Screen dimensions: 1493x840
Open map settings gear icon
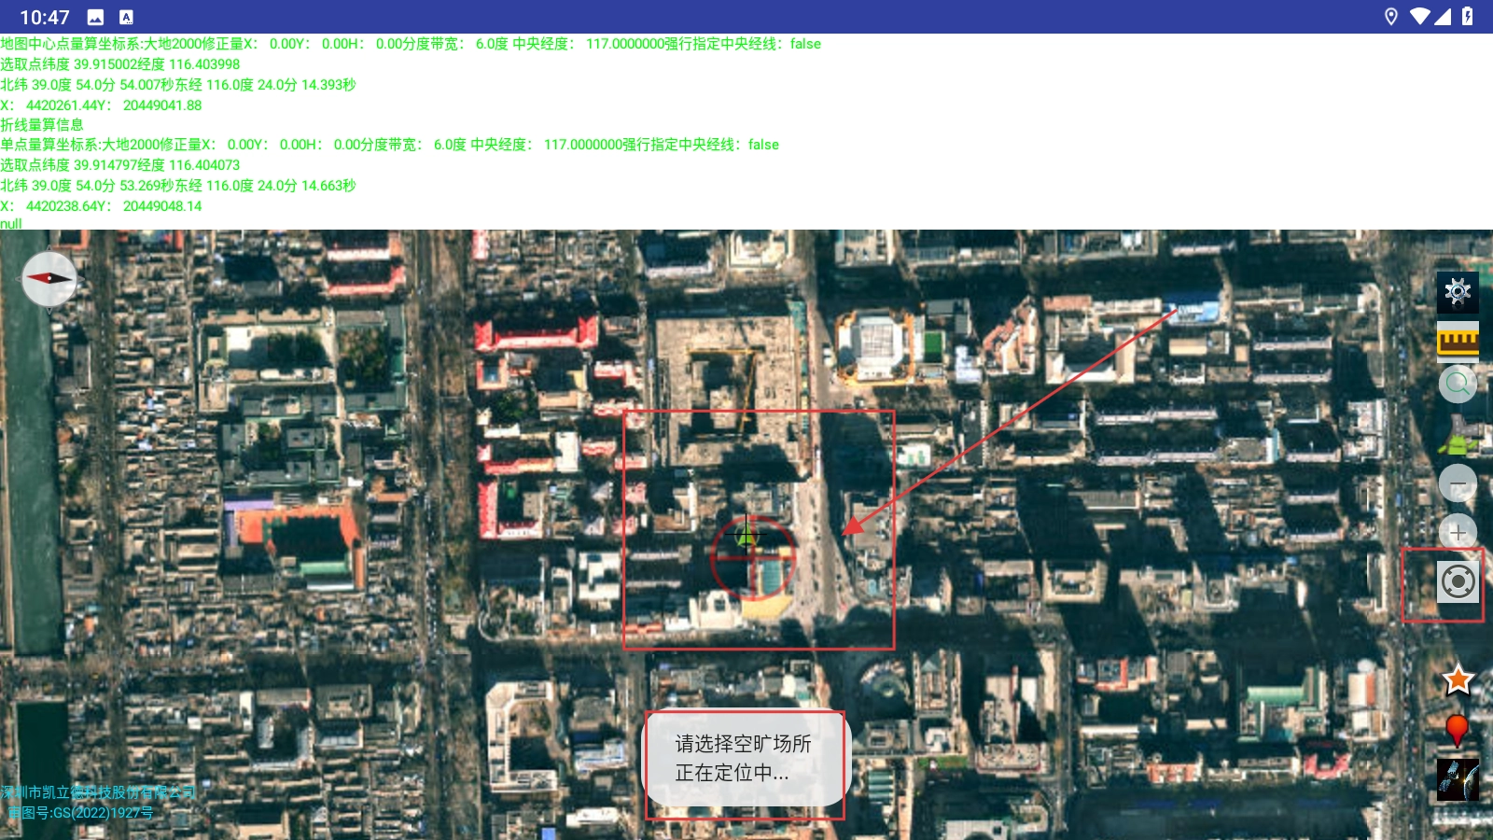(x=1458, y=292)
